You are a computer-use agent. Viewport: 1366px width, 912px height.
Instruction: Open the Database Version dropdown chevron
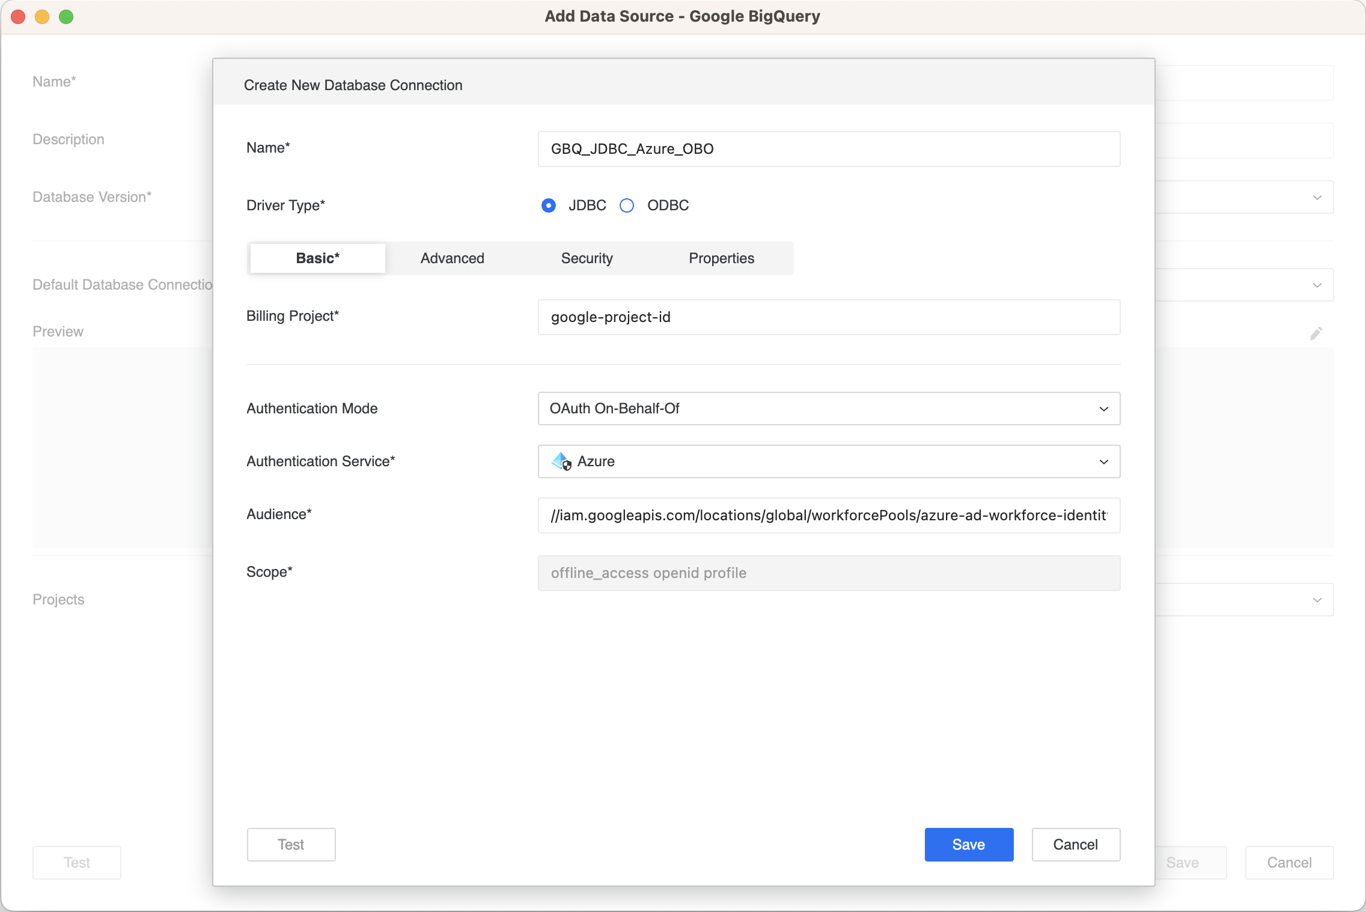(x=1317, y=198)
